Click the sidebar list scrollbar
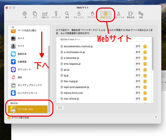Image resolution: width=166 pixels, height=140 pixels. [49, 78]
